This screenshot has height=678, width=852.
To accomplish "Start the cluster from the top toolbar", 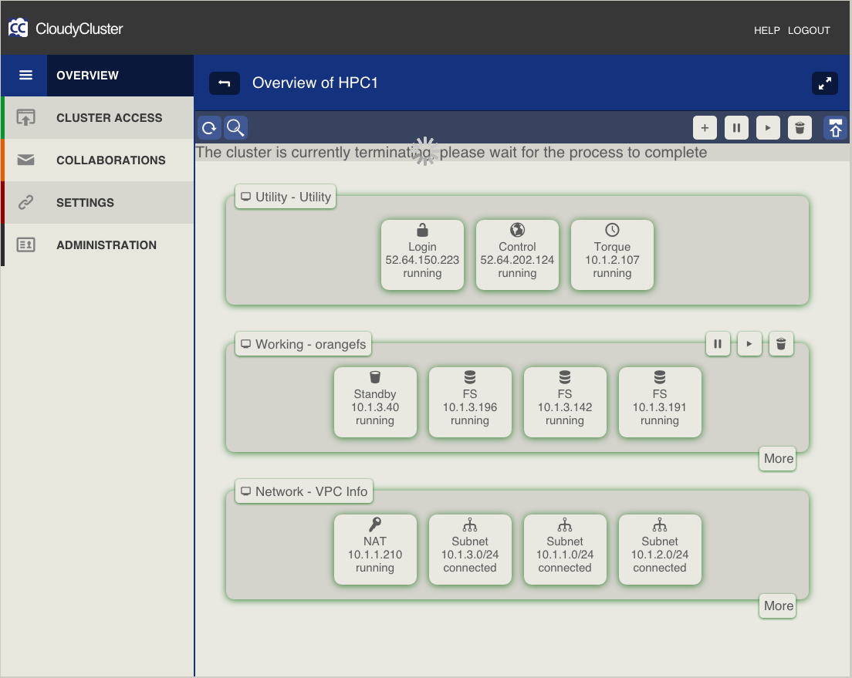I will pos(768,128).
